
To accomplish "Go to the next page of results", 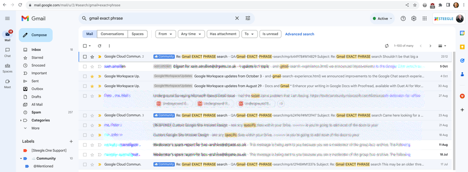I will pos(430,46).
